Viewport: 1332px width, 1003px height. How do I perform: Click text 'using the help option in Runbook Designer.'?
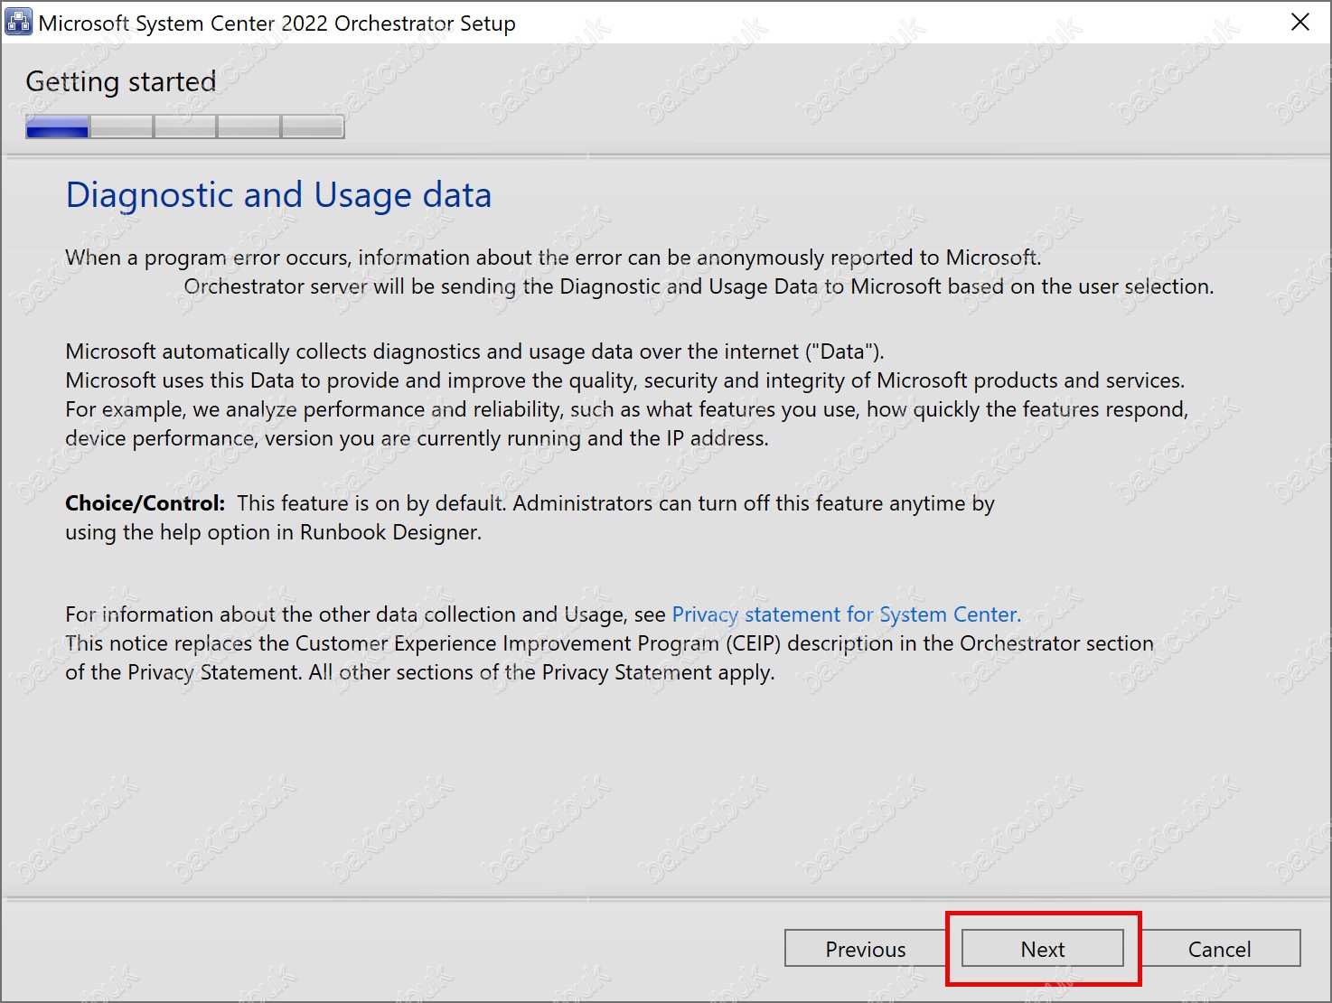273,532
